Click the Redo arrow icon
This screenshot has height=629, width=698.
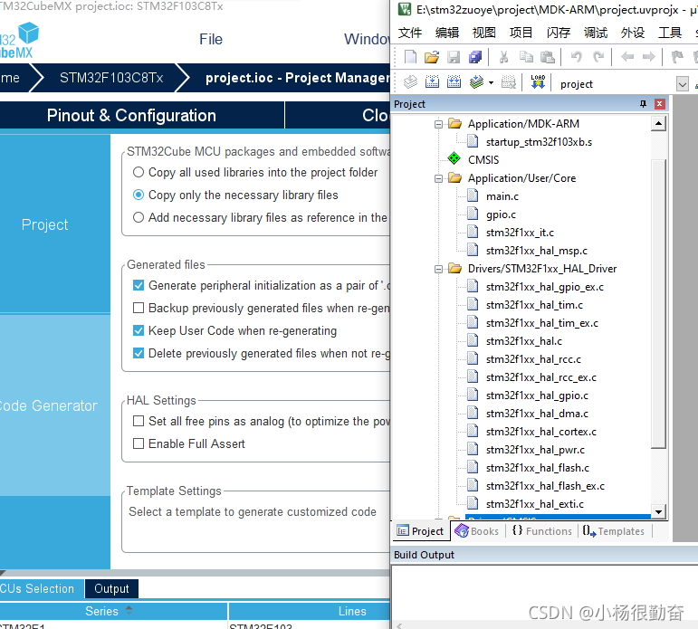(x=598, y=57)
